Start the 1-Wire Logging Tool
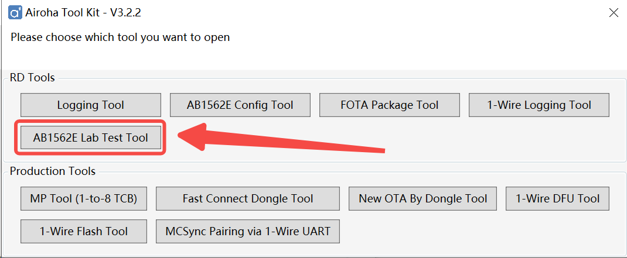 [x=539, y=105]
